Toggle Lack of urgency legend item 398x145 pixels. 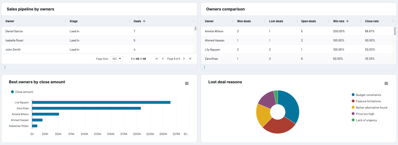coord(364,120)
